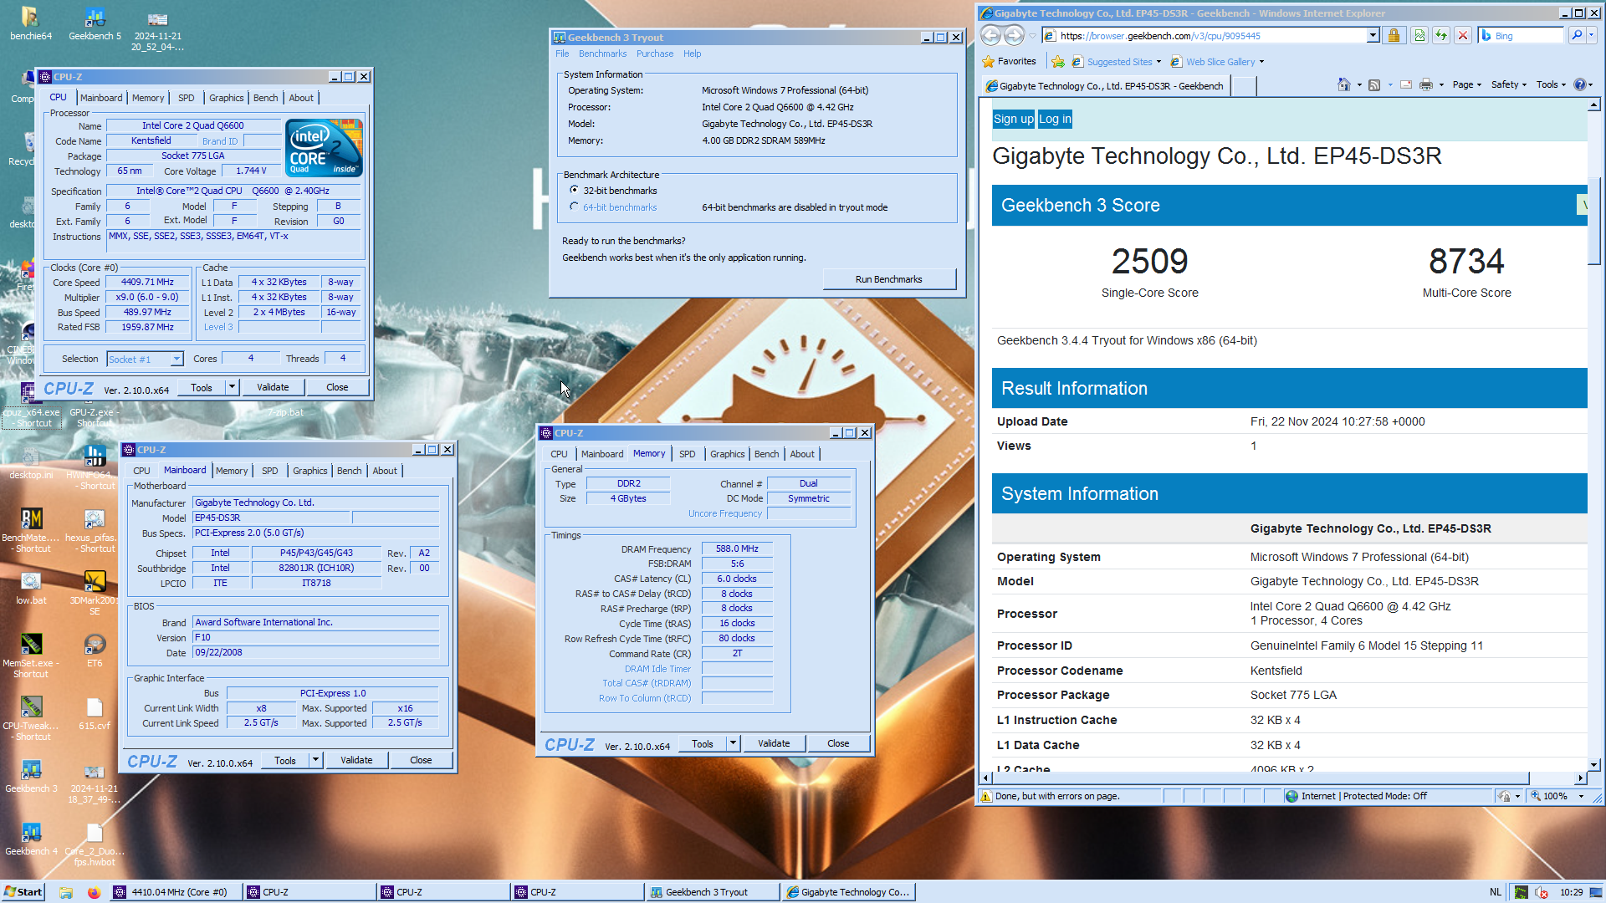Open the 3DMark2001 SE desktop icon

(95, 592)
